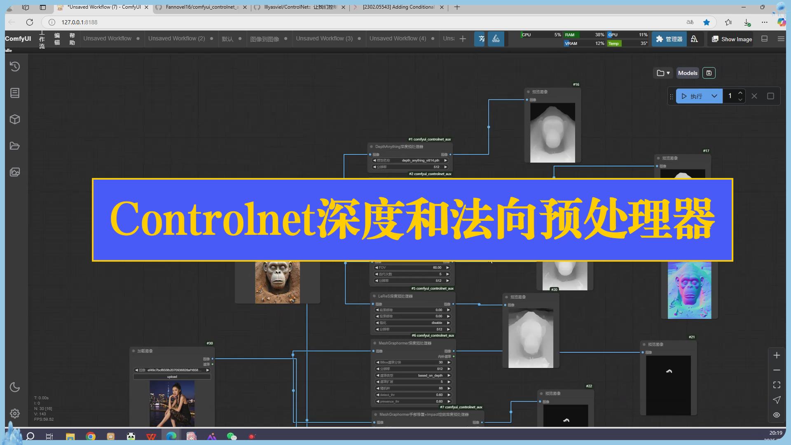
Task: Expand the 执行 run options arrow
Action: click(x=714, y=96)
